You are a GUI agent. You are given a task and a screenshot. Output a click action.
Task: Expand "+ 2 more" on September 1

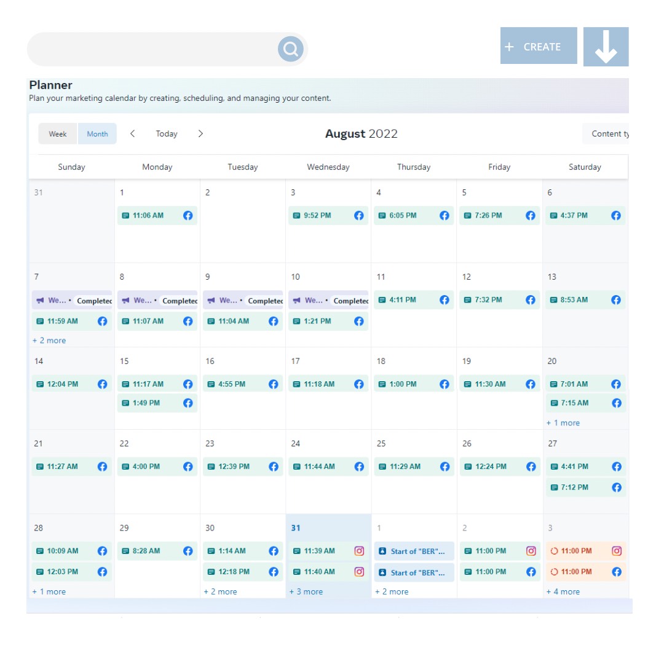click(392, 591)
